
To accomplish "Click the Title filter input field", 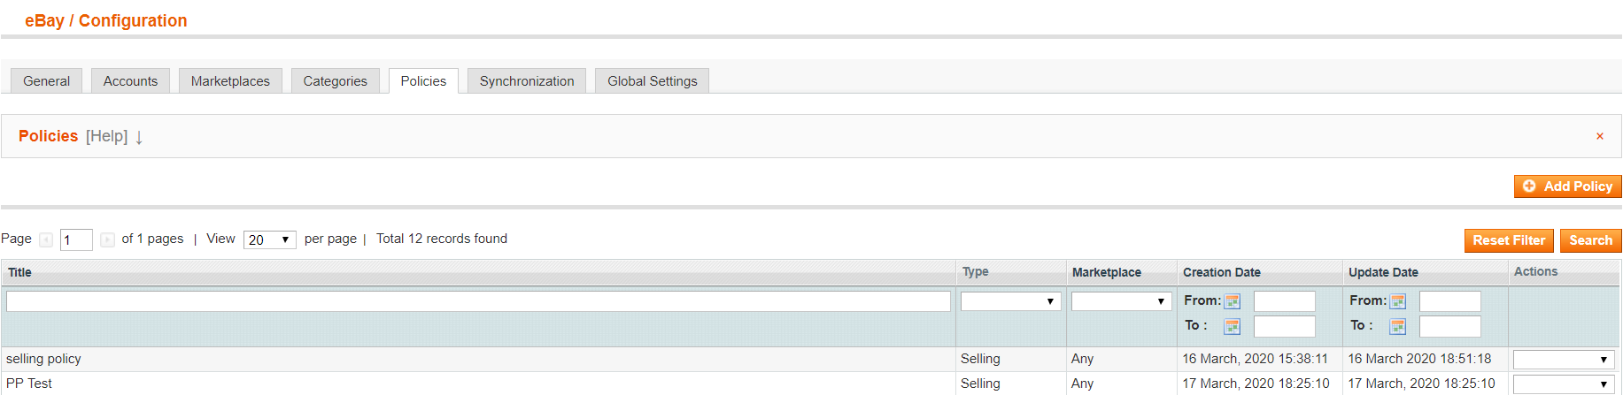I will [478, 301].
